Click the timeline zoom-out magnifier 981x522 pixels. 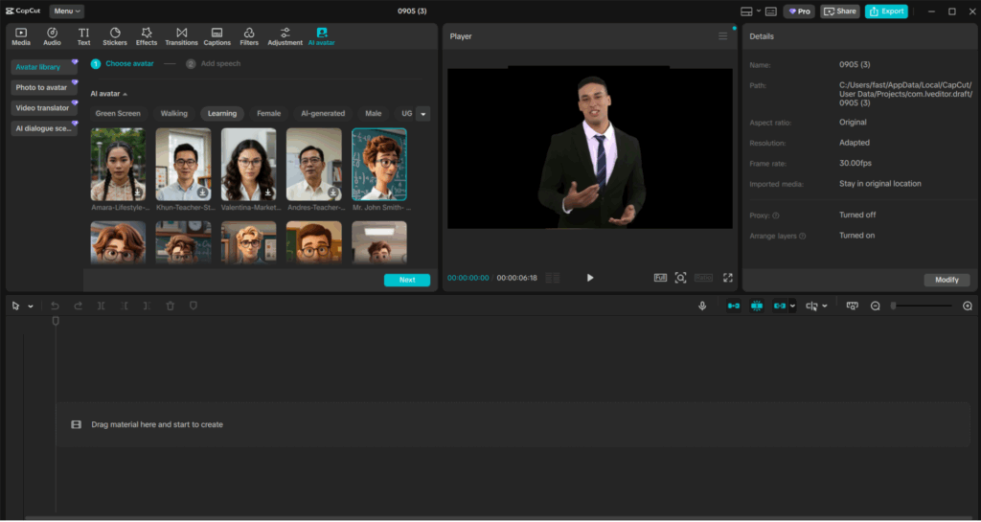click(x=876, y=306)
